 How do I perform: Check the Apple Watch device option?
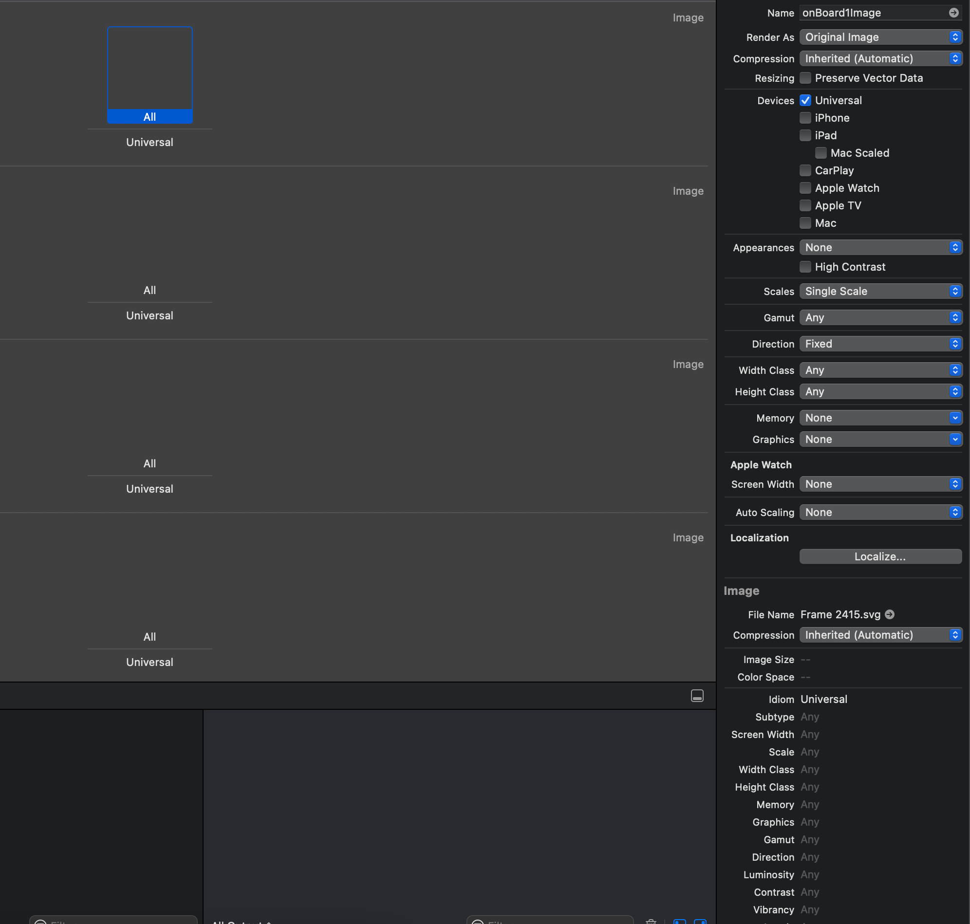pyautogui.click(x=805, y=188)
